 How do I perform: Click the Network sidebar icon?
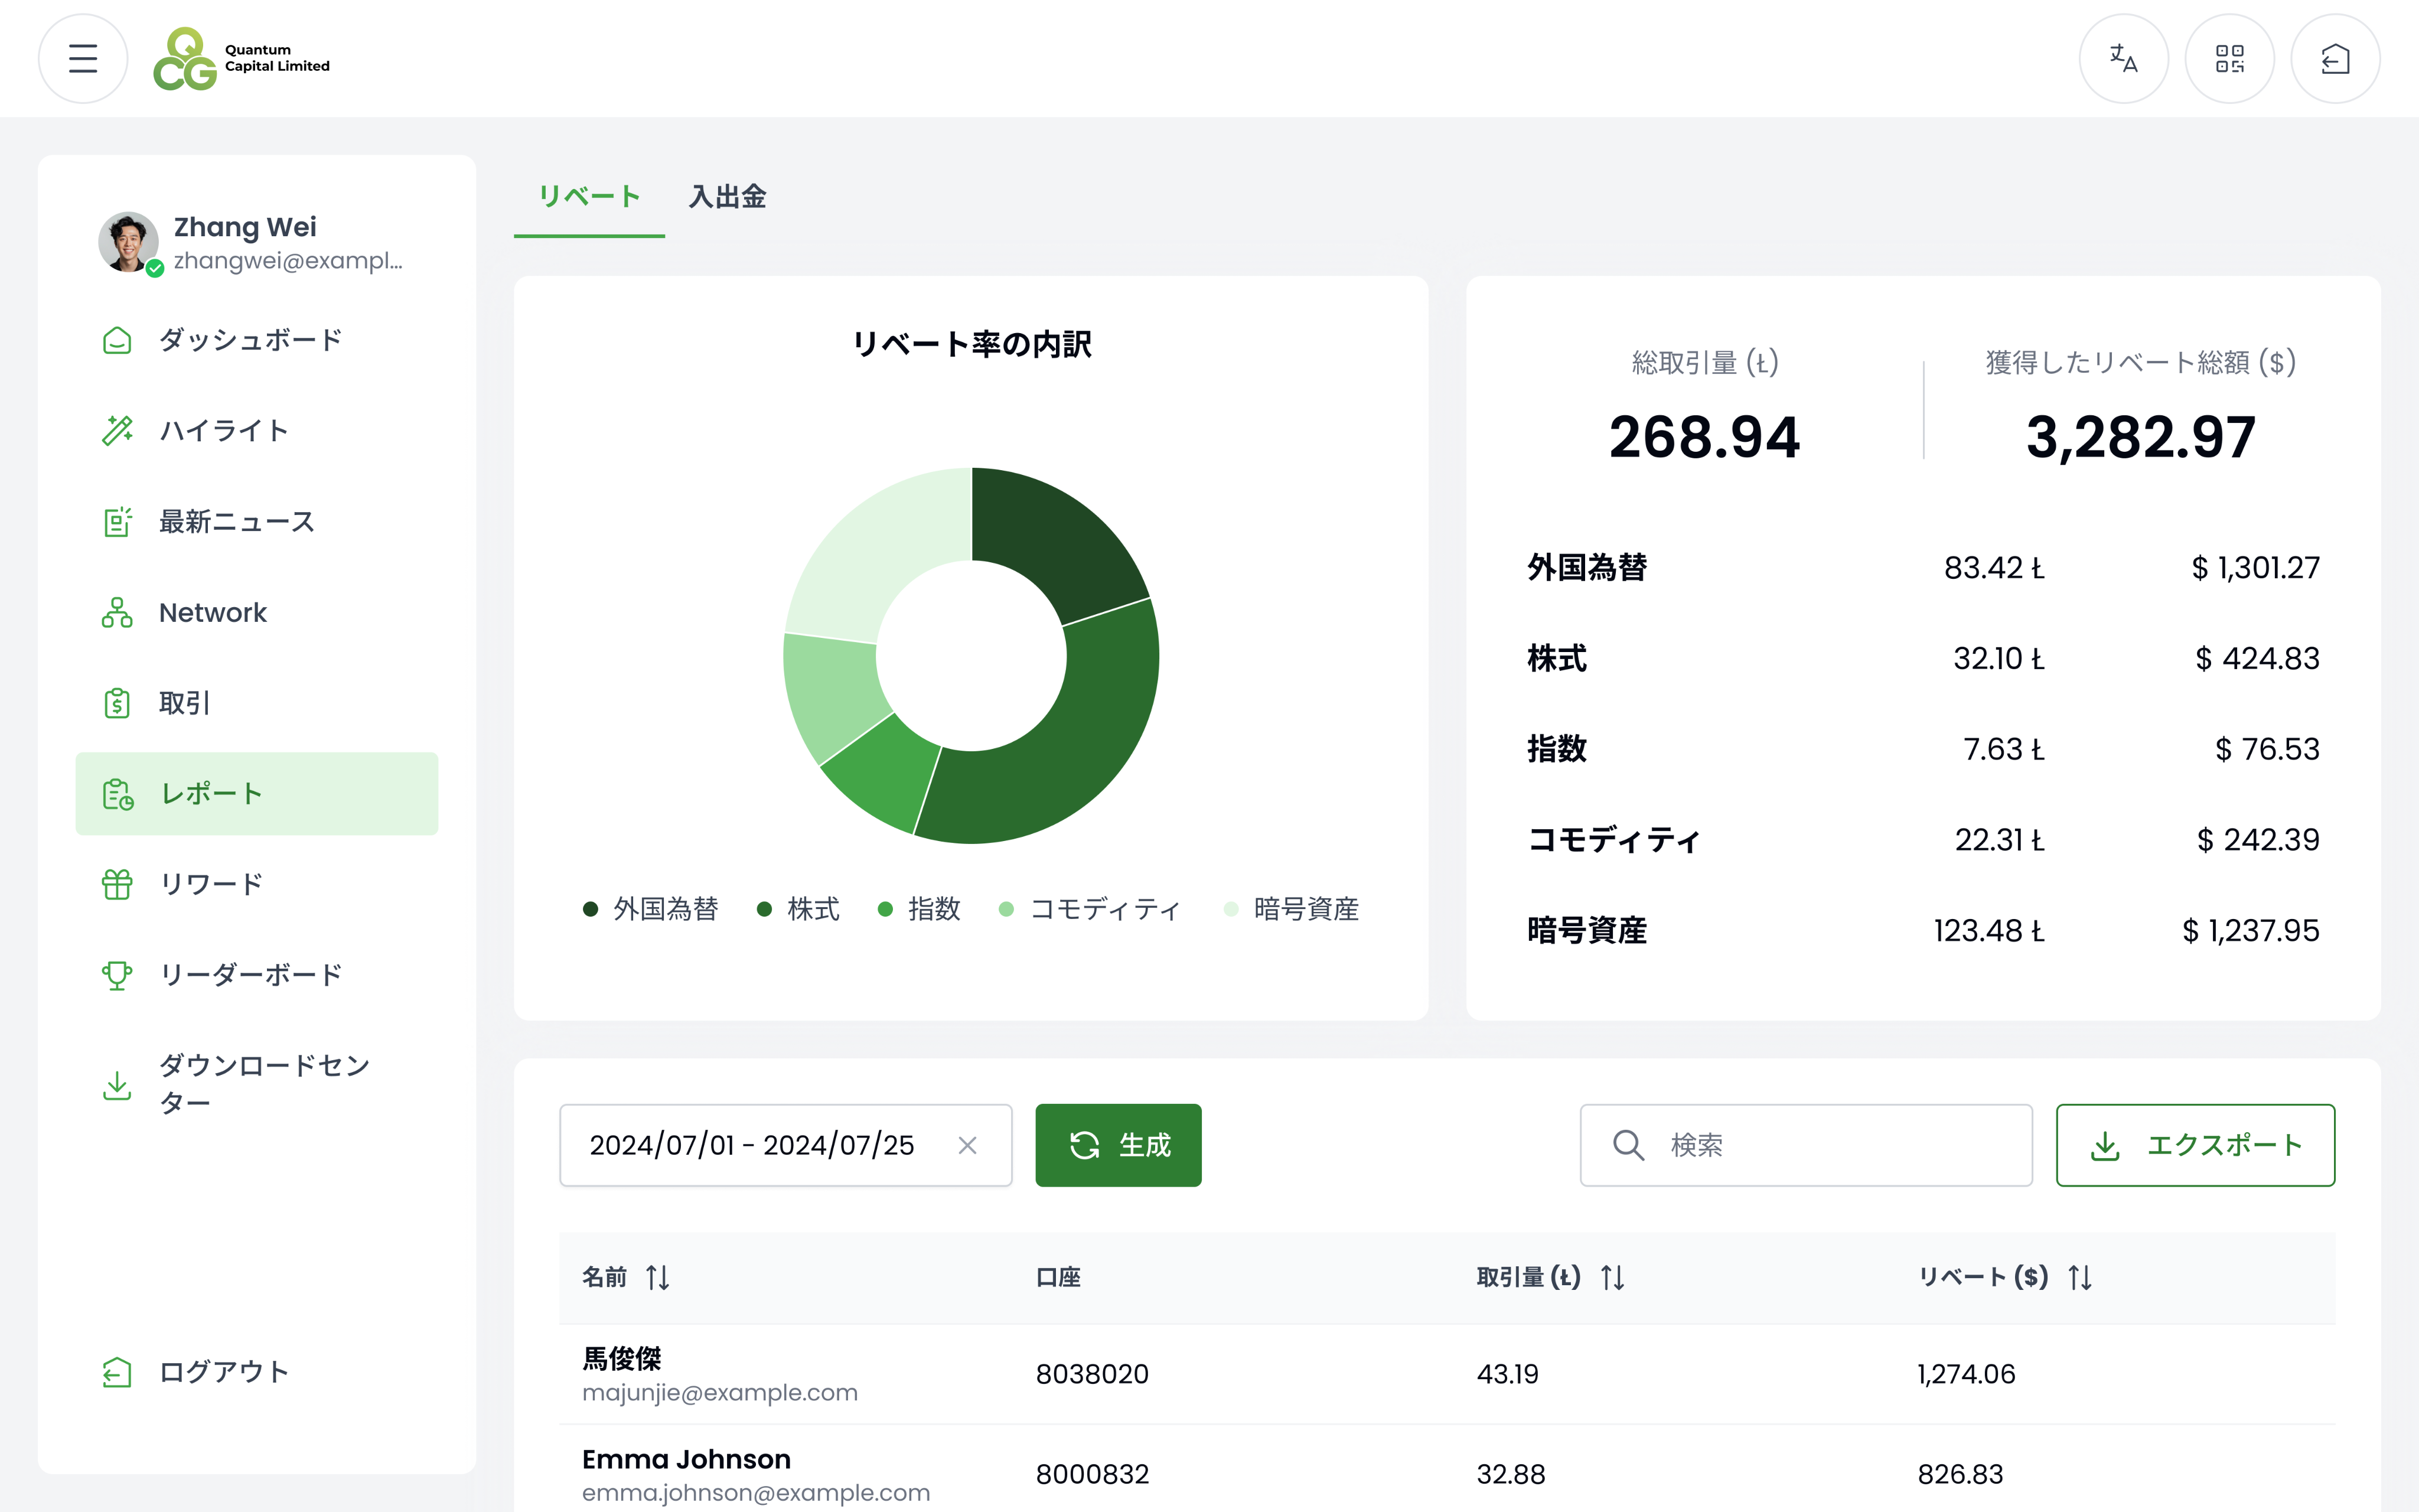tap(117, 613)
